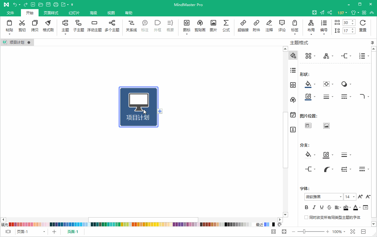The height and width of the screenshot is (237, 377).
Task: Open the File (文件) menu
Action: click(x=10, y=13)
